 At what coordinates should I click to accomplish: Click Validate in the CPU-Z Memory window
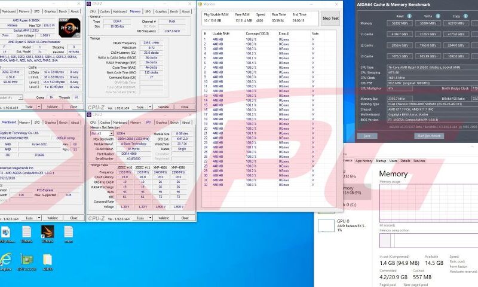163,107
